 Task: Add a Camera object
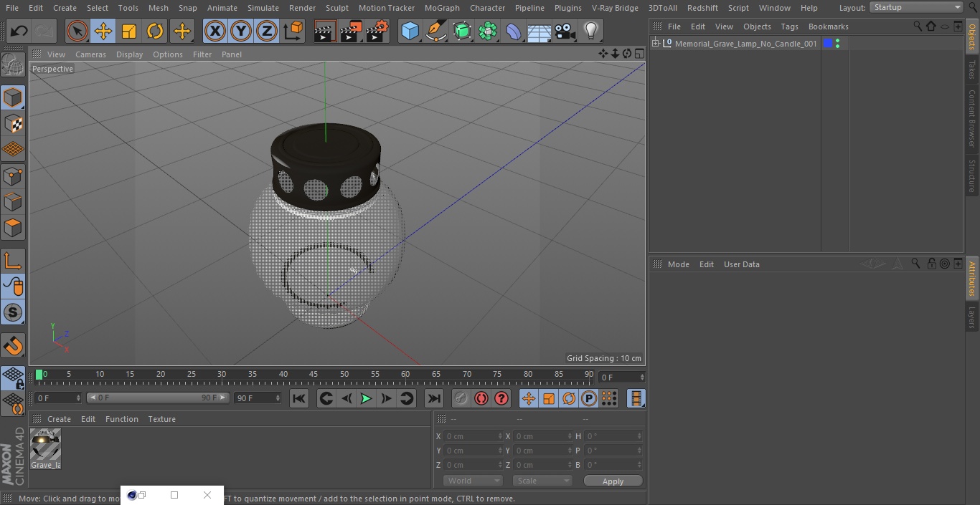[565, 32]
